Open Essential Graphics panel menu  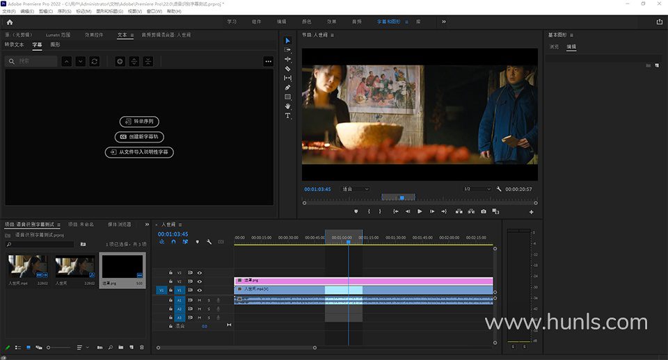coord(571,35)
